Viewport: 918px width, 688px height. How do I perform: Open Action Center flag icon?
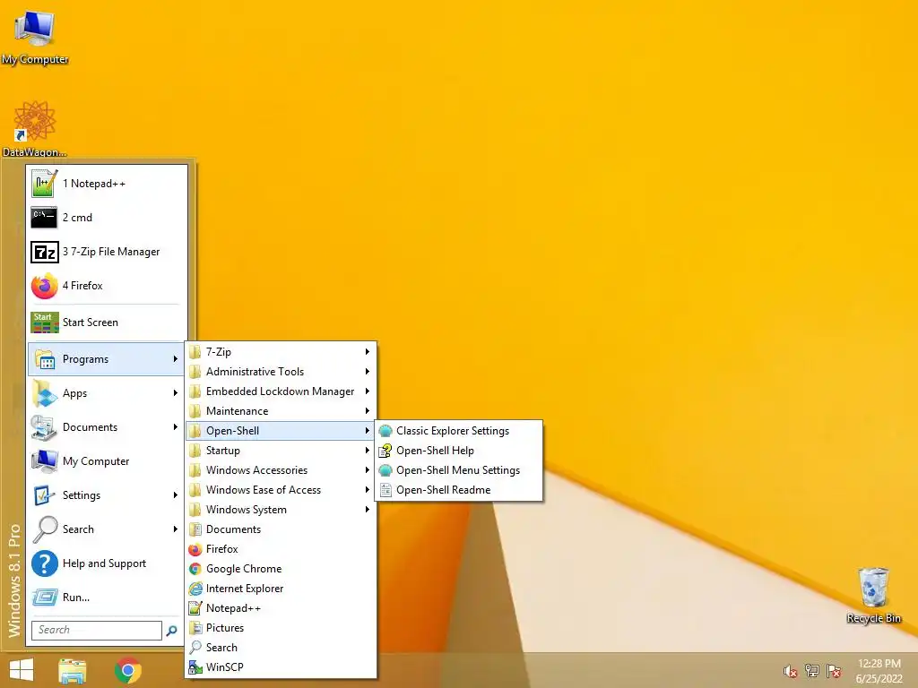(x=834, y=671)
